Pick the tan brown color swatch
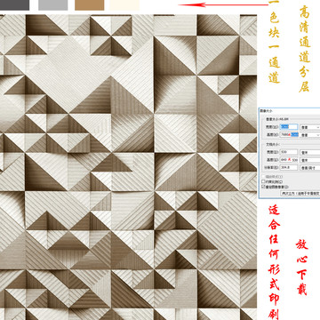 (x=90, y=5)
